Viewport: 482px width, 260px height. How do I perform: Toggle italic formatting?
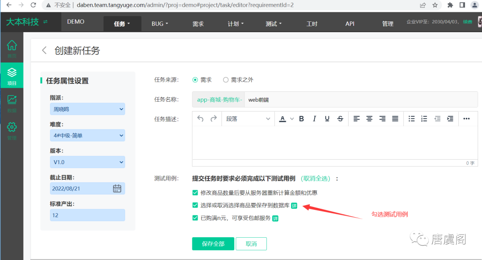click(314, 119)
